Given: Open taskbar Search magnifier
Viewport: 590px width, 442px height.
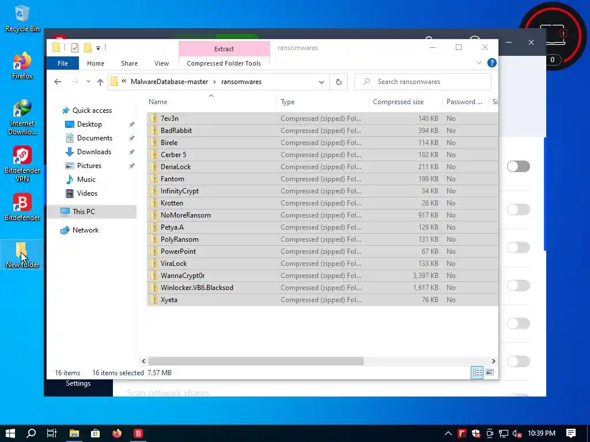Looking at the screenshot, I should pyautogui.click(x=31, y=433).
